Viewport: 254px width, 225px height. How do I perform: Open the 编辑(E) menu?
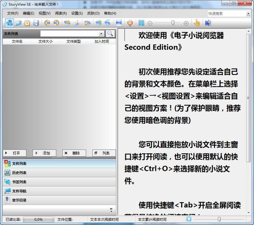(28, 13)
